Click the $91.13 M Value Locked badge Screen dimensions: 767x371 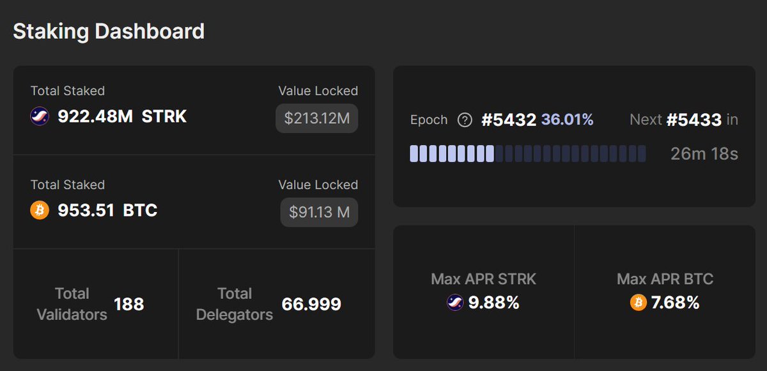pos(319,212)
